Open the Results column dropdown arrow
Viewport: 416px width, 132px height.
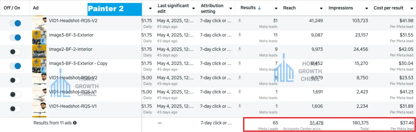[x=276, y=8]
